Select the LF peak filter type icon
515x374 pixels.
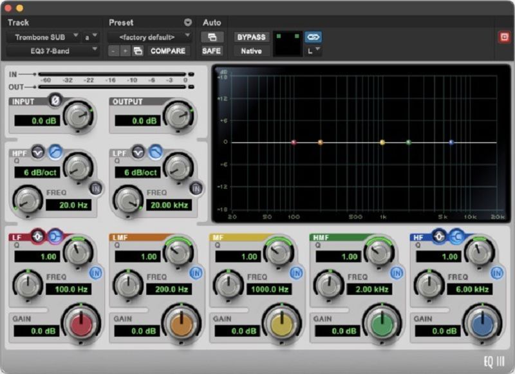[38, 236]
